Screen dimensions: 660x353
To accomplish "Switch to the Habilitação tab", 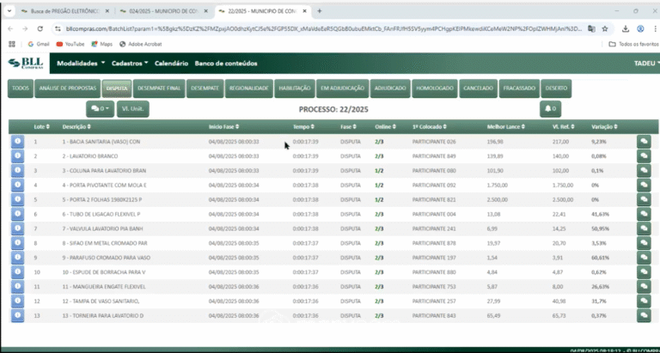I will point(295,88).
